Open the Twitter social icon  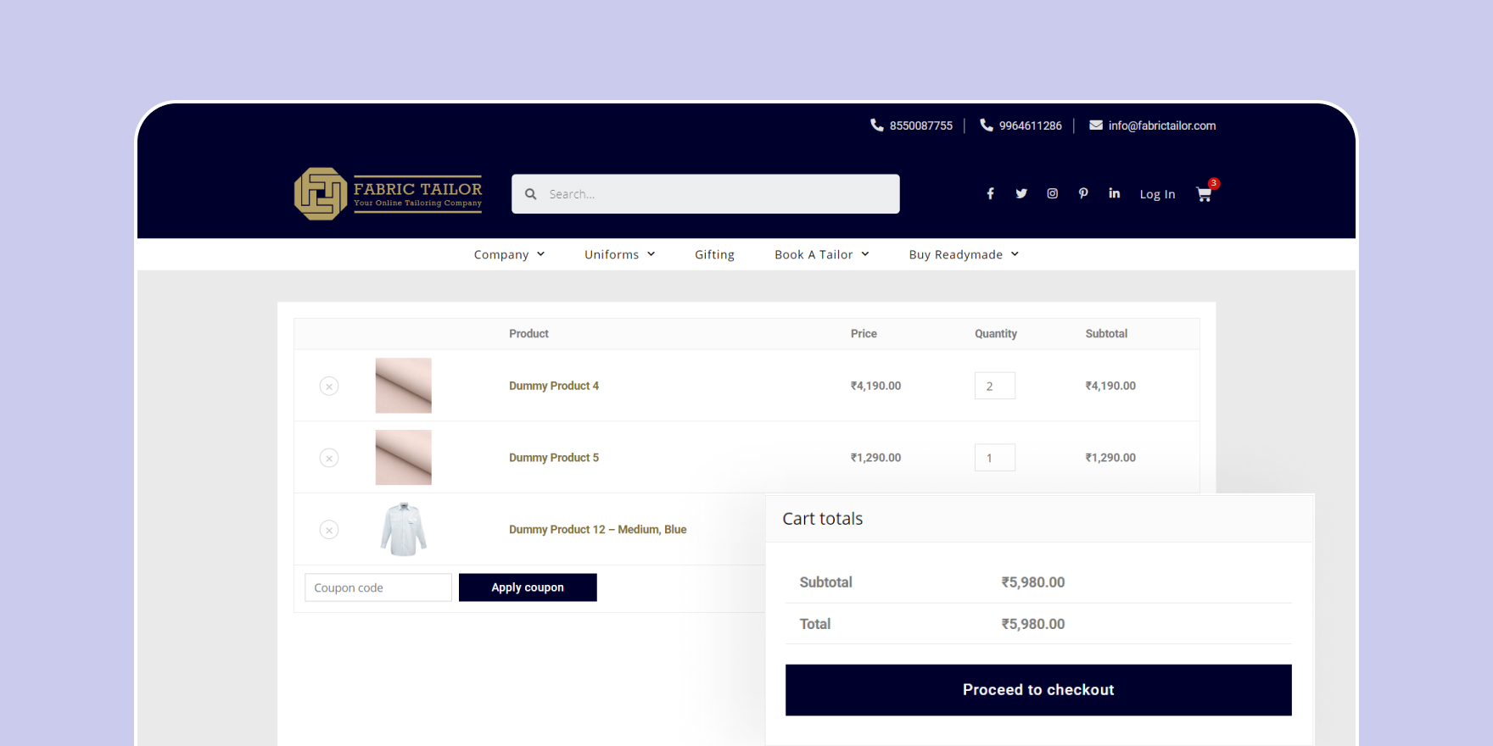point(1021,194)
